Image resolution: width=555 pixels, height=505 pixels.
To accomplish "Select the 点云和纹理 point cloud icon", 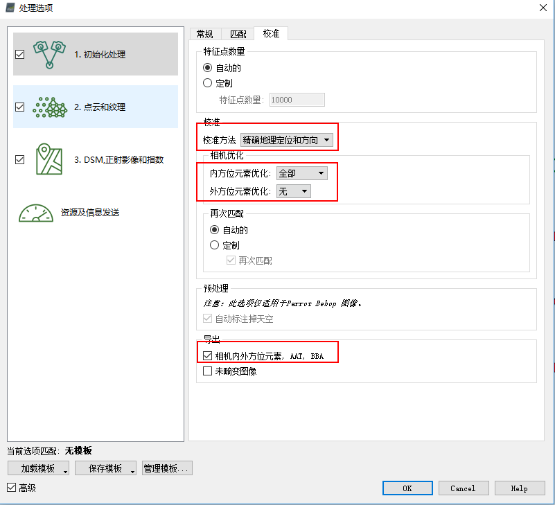I will click(x=51, y=107).
